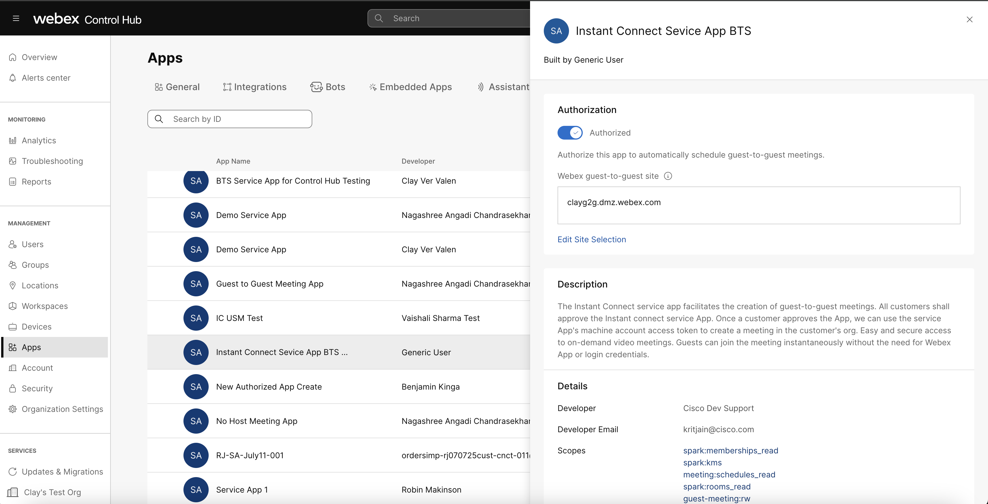
Task: Click the spark:rooms_read scope link
Action: 717,487
